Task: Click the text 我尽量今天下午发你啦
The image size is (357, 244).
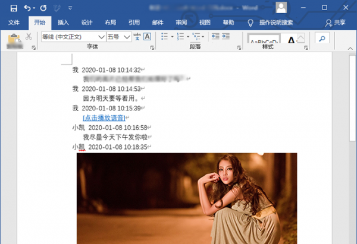Action: (115, 137)
